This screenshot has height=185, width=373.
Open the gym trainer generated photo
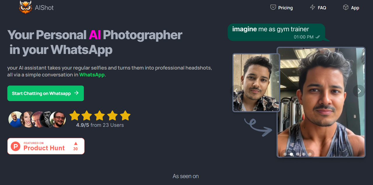tap(321, 102)
